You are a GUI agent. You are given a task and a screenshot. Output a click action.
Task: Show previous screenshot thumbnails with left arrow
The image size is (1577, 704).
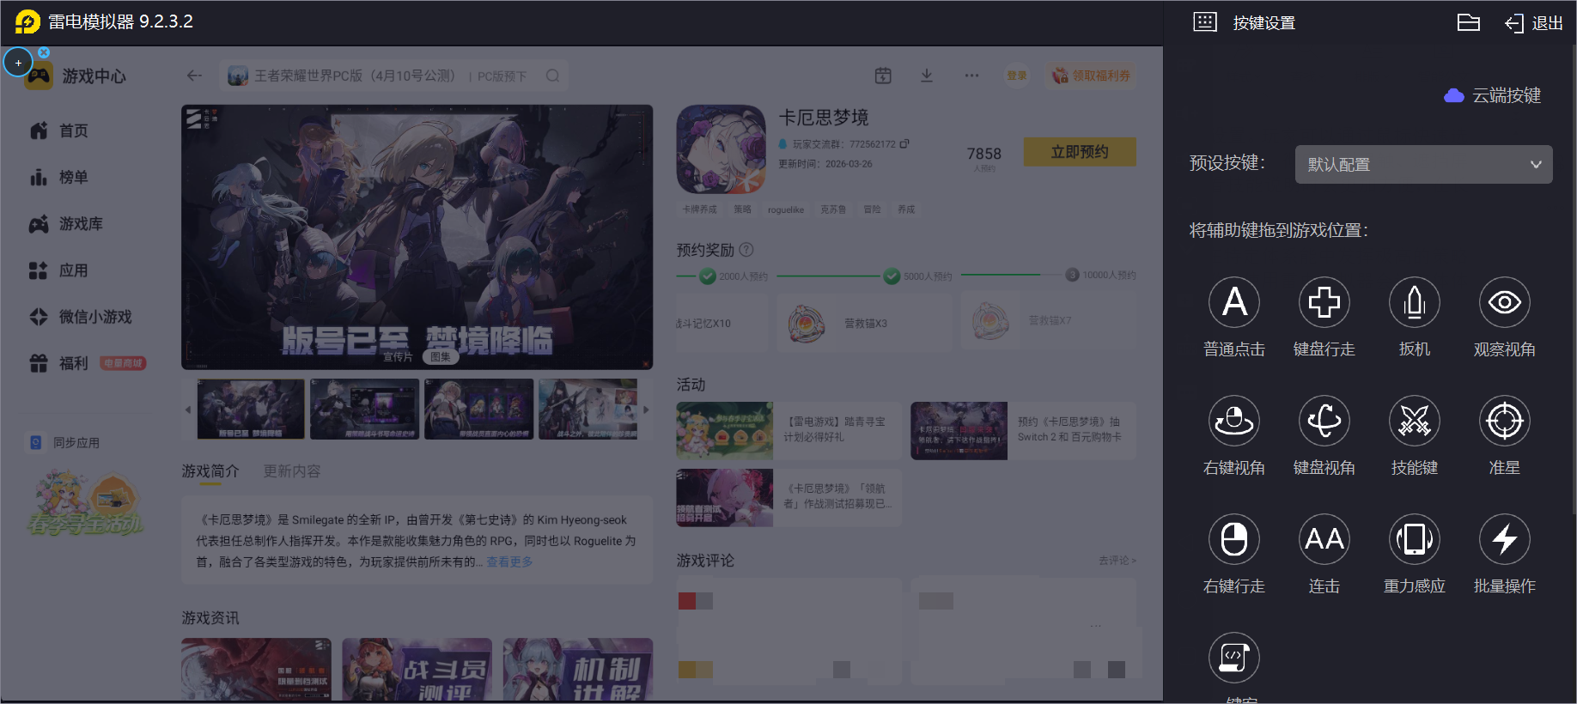188,410
